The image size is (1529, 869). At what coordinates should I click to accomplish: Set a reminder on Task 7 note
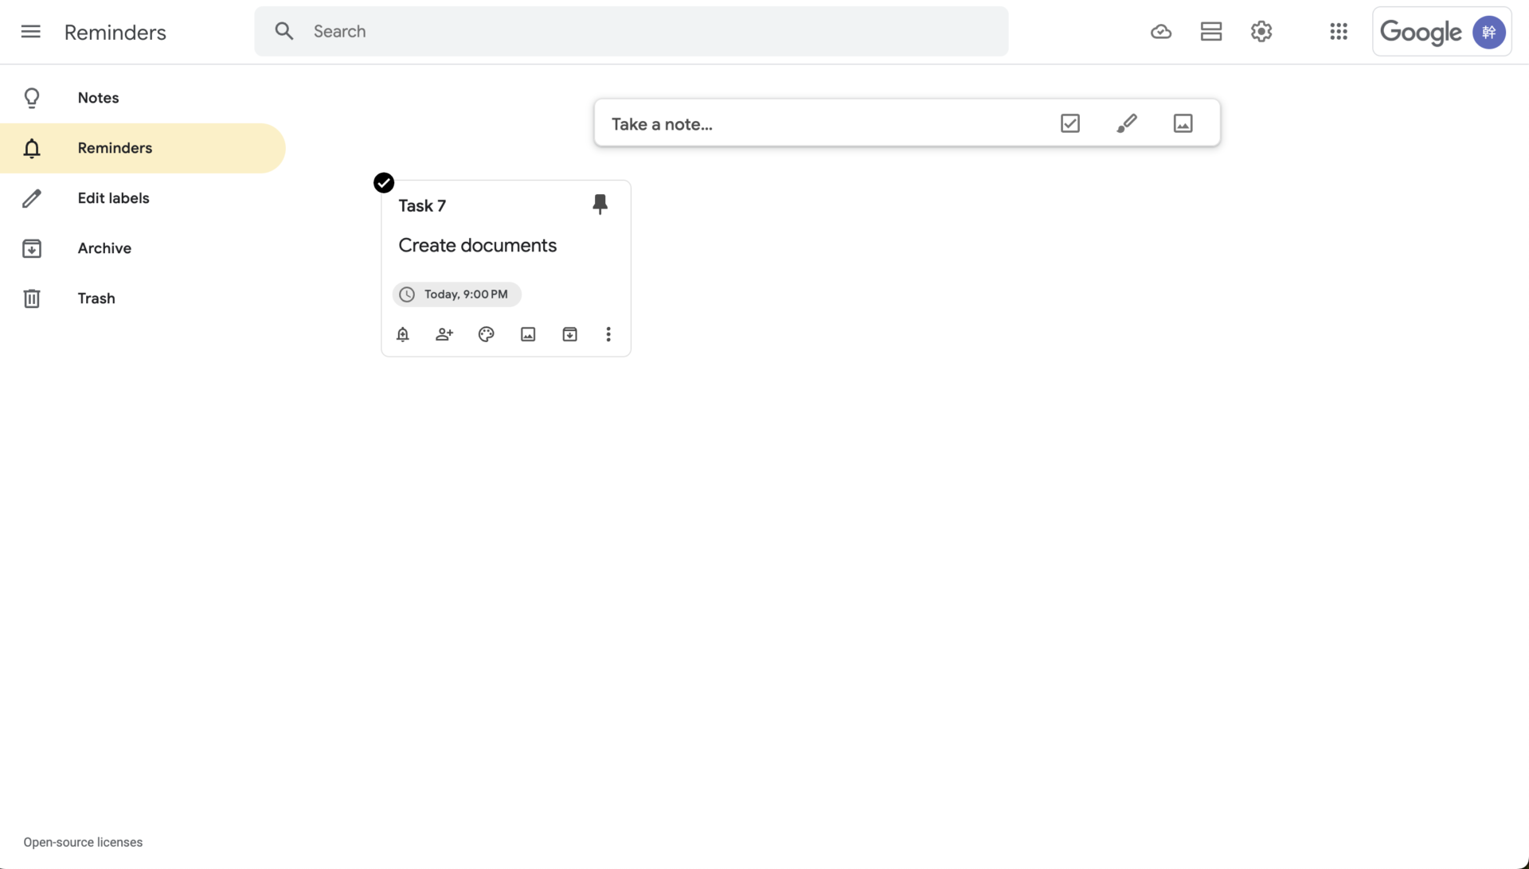pos(402,334)
